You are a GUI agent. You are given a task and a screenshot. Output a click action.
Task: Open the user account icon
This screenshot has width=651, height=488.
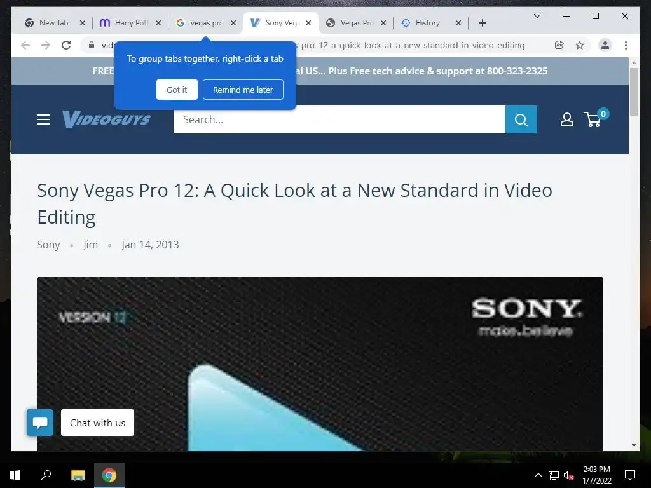[x=566, y=119]
